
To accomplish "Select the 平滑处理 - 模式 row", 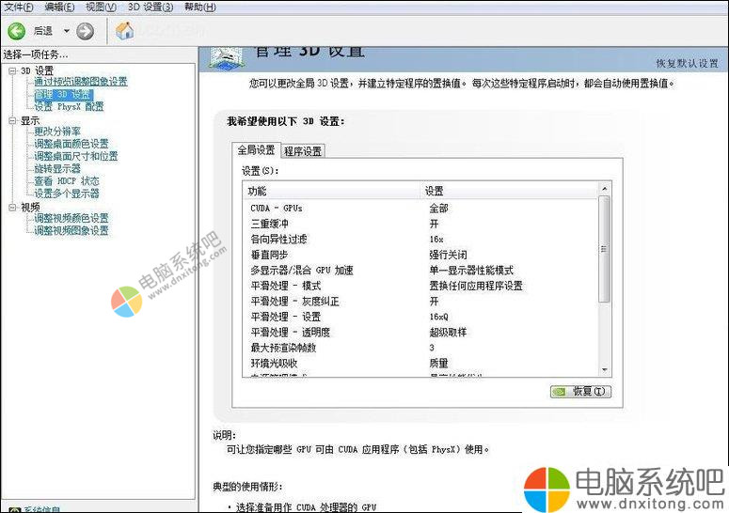I will tap(420, 286).
